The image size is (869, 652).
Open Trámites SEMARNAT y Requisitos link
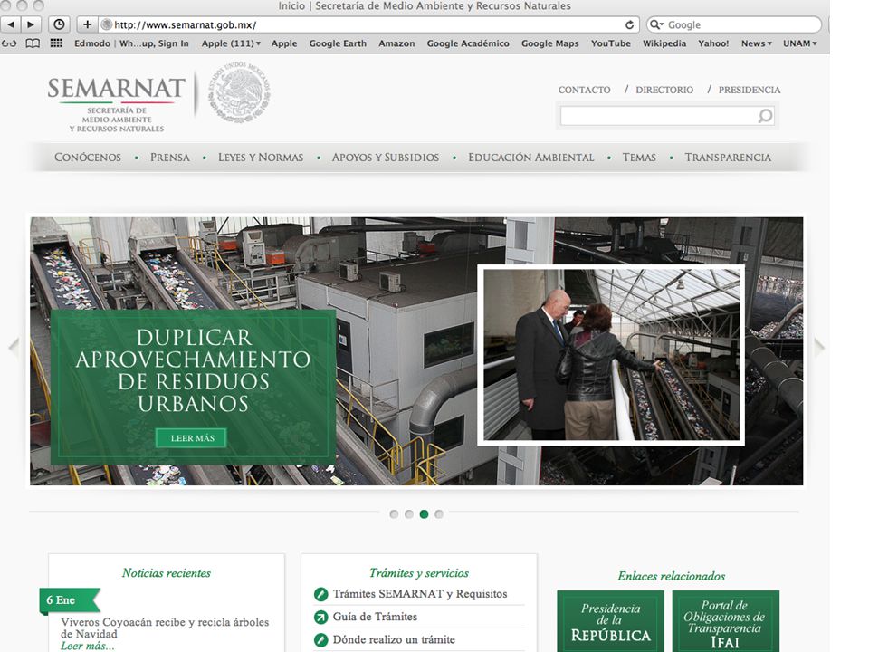(x=419, y=594)
